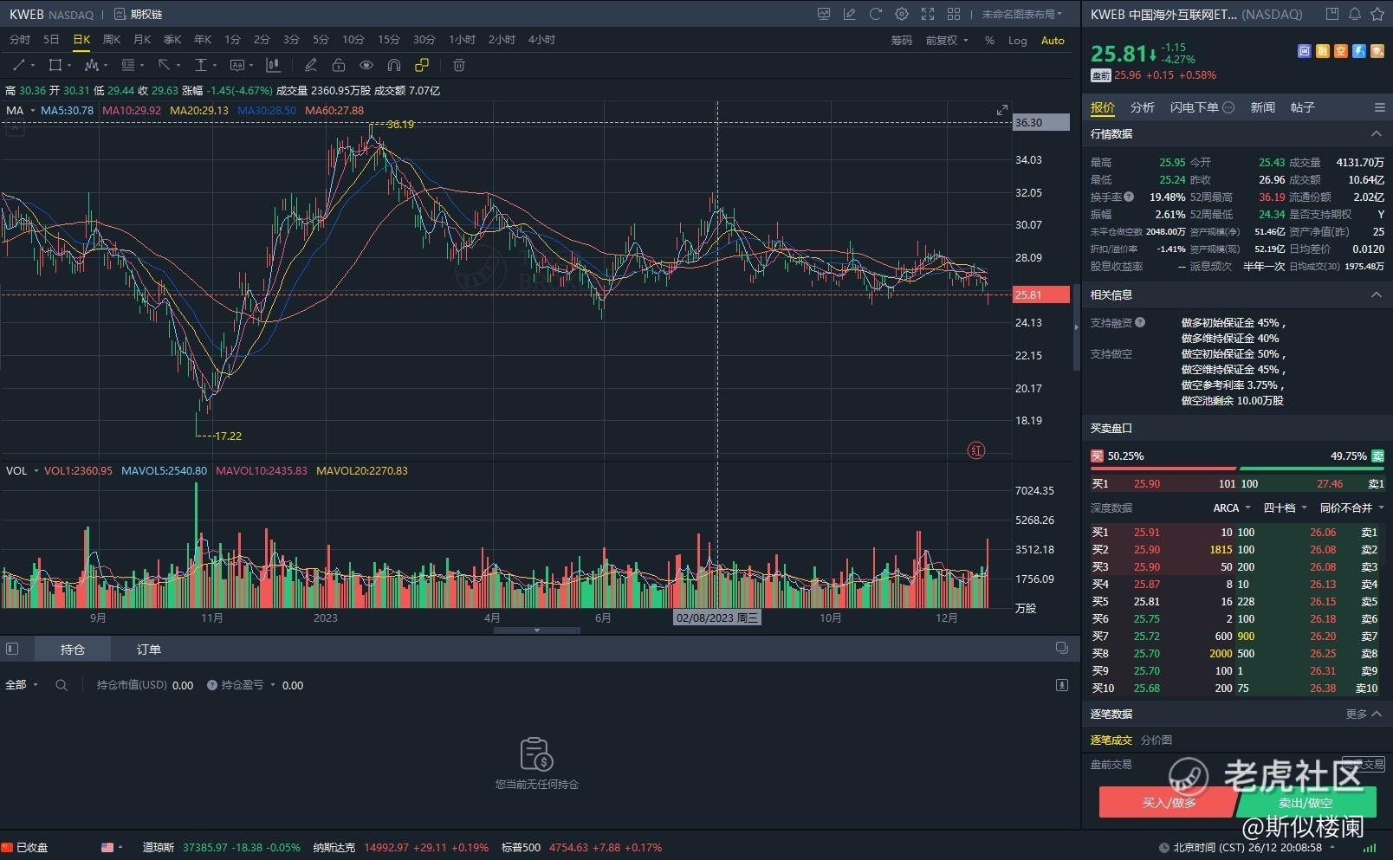This screenshot has width=1393, height=860.
Task: Select the line drawing tool
Action: (x=19, y=65)
